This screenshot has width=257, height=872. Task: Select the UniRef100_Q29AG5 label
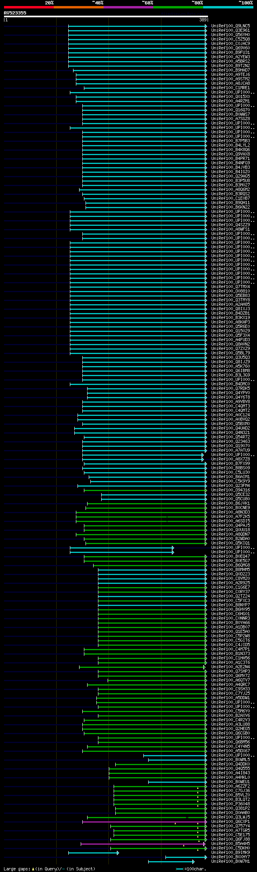click(230, 176)
